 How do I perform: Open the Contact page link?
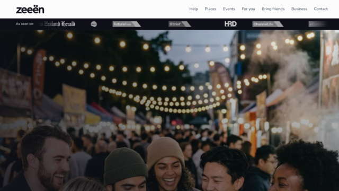[x=320, y=9]
